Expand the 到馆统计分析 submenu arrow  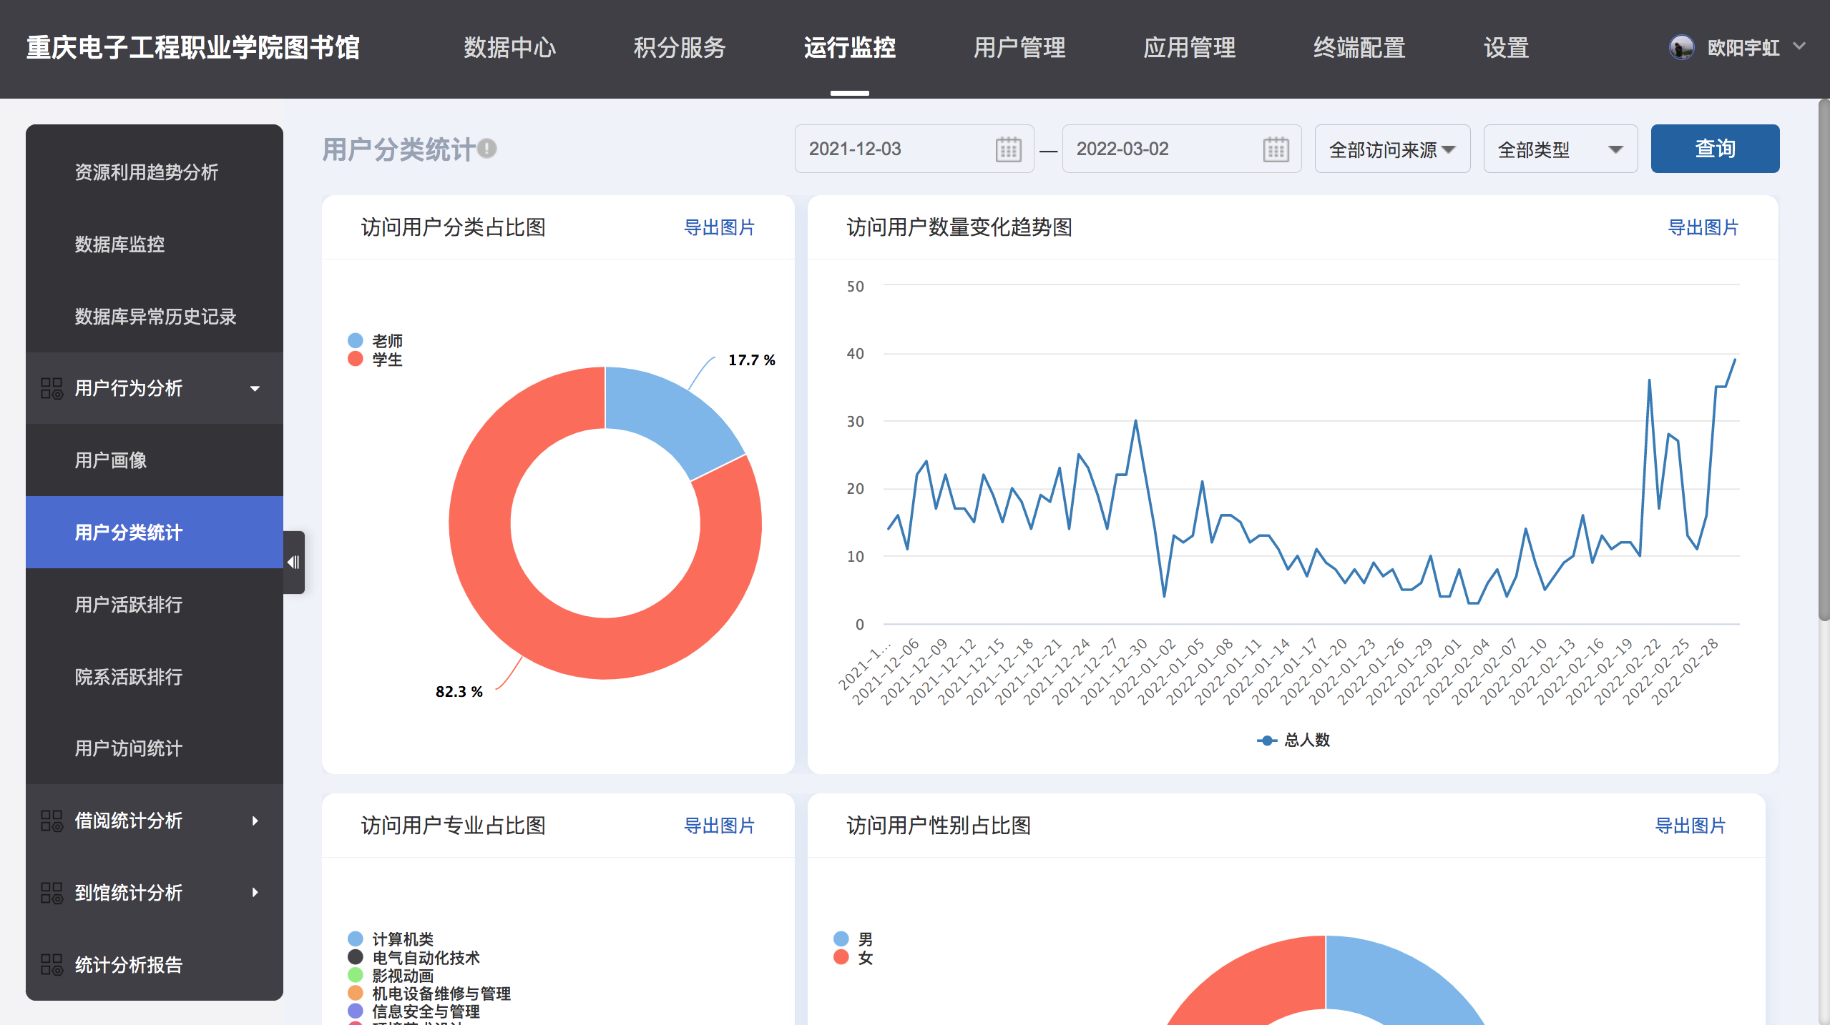pos(255,892)
